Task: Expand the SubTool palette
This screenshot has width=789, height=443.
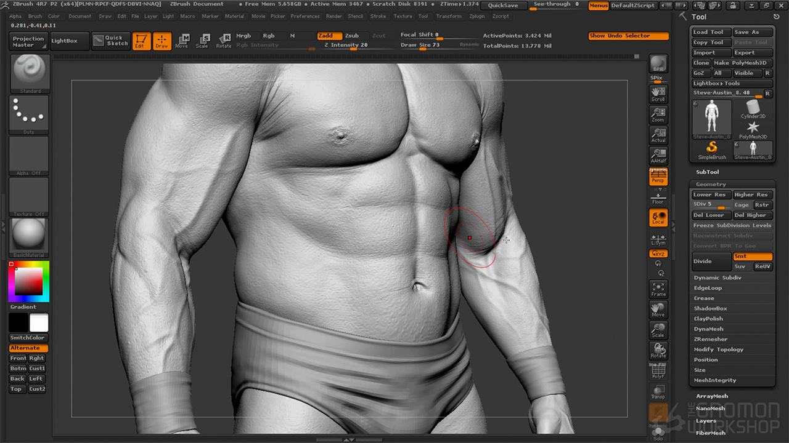Action: 707,172
